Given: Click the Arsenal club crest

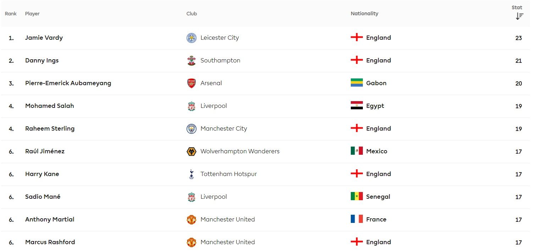Looking at the screenshot, I should pyautogui.click(x=192, y=83).
